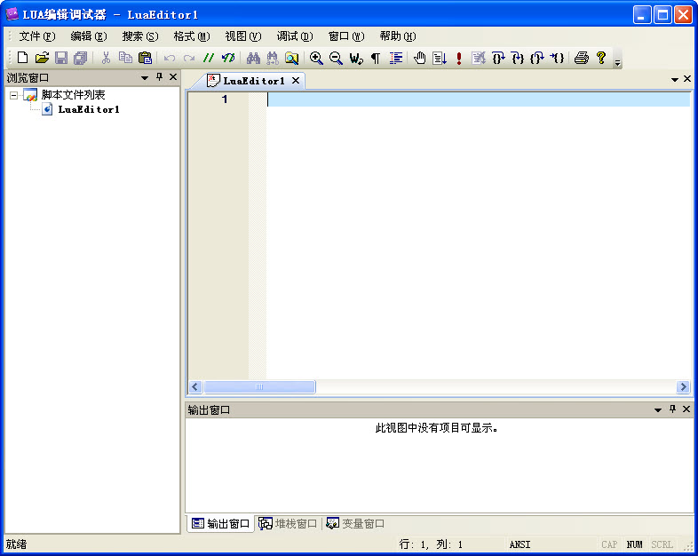Click the copy icon in toolbar
The image size is (698, 556).
125,58
